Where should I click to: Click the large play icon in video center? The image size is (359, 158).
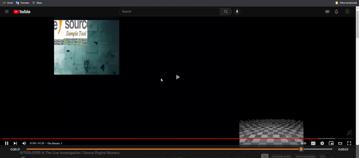click(x=178, y=77)
